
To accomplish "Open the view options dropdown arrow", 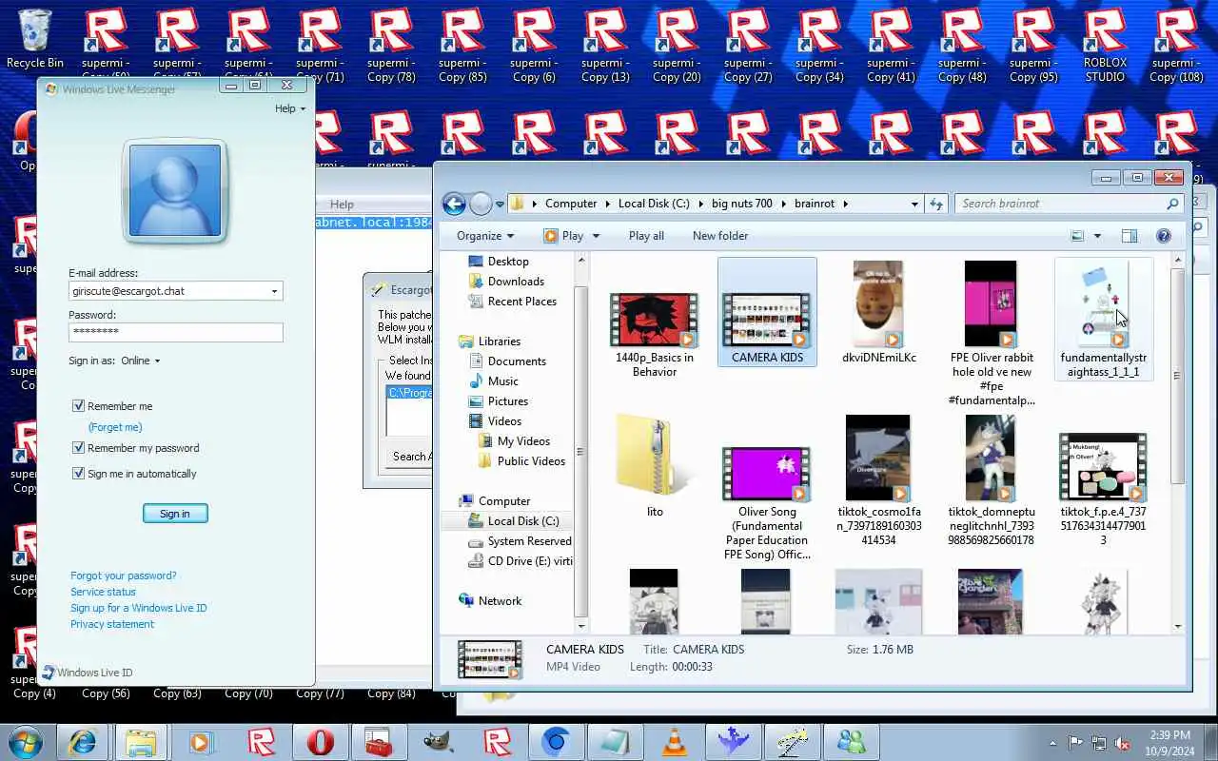I will [x=1097, y=236].
